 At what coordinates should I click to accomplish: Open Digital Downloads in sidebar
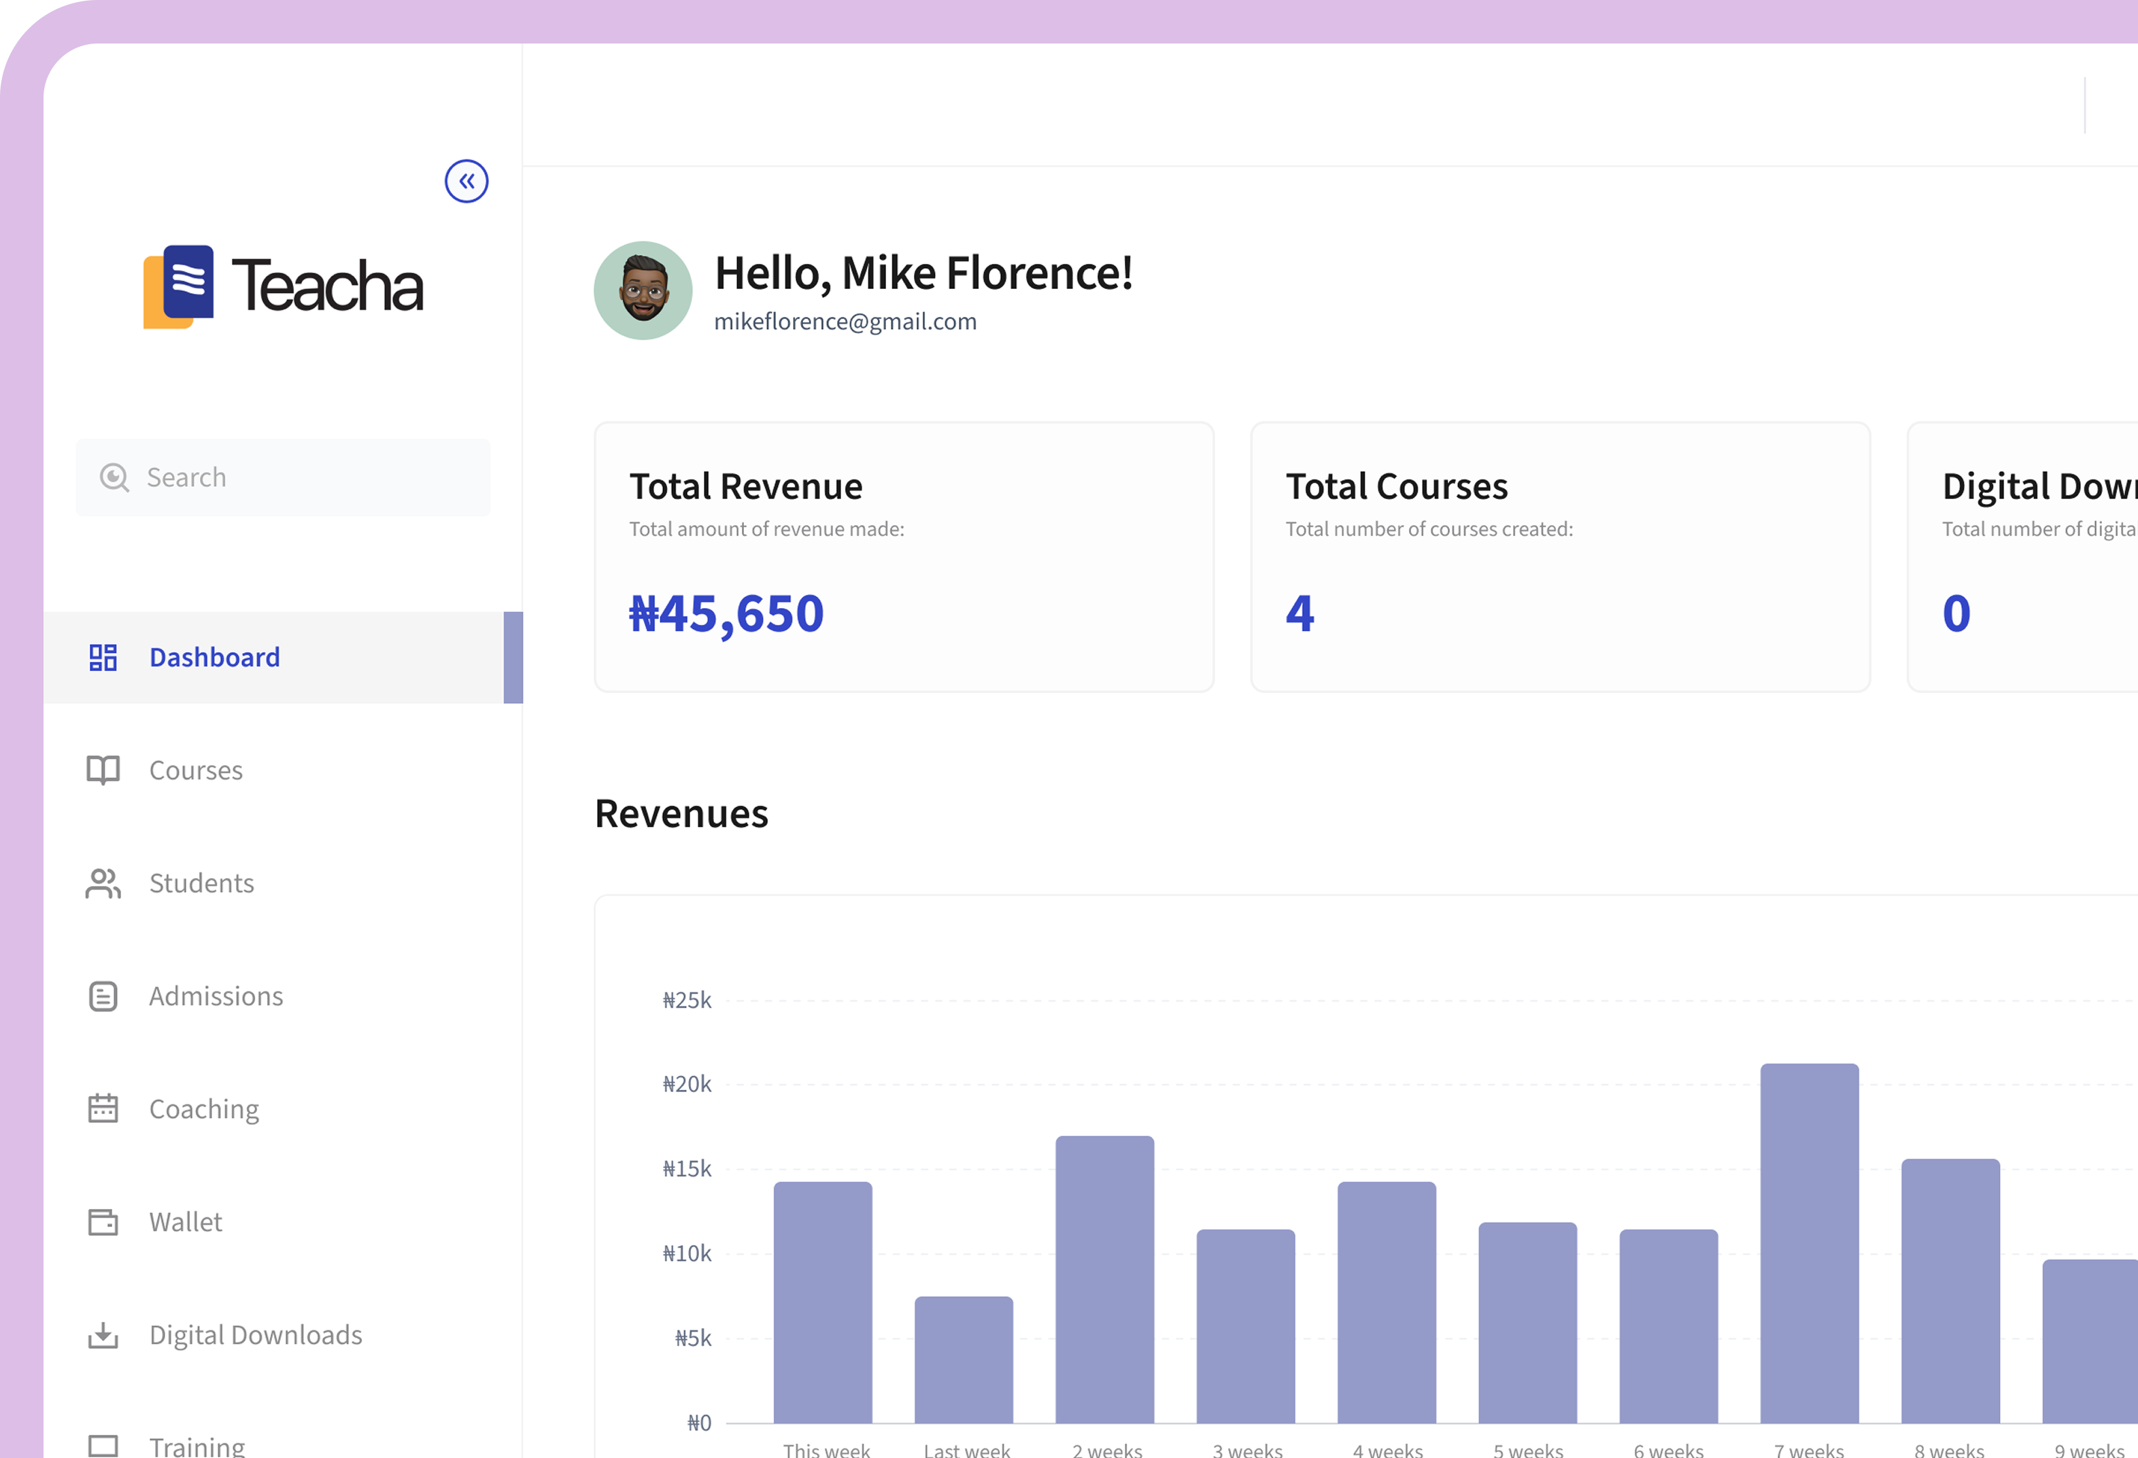(256, 1335)
